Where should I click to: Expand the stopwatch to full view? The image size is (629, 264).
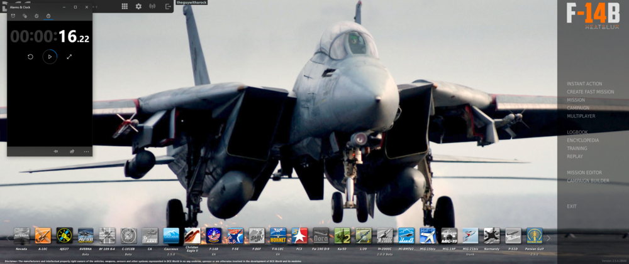point(69,57)
